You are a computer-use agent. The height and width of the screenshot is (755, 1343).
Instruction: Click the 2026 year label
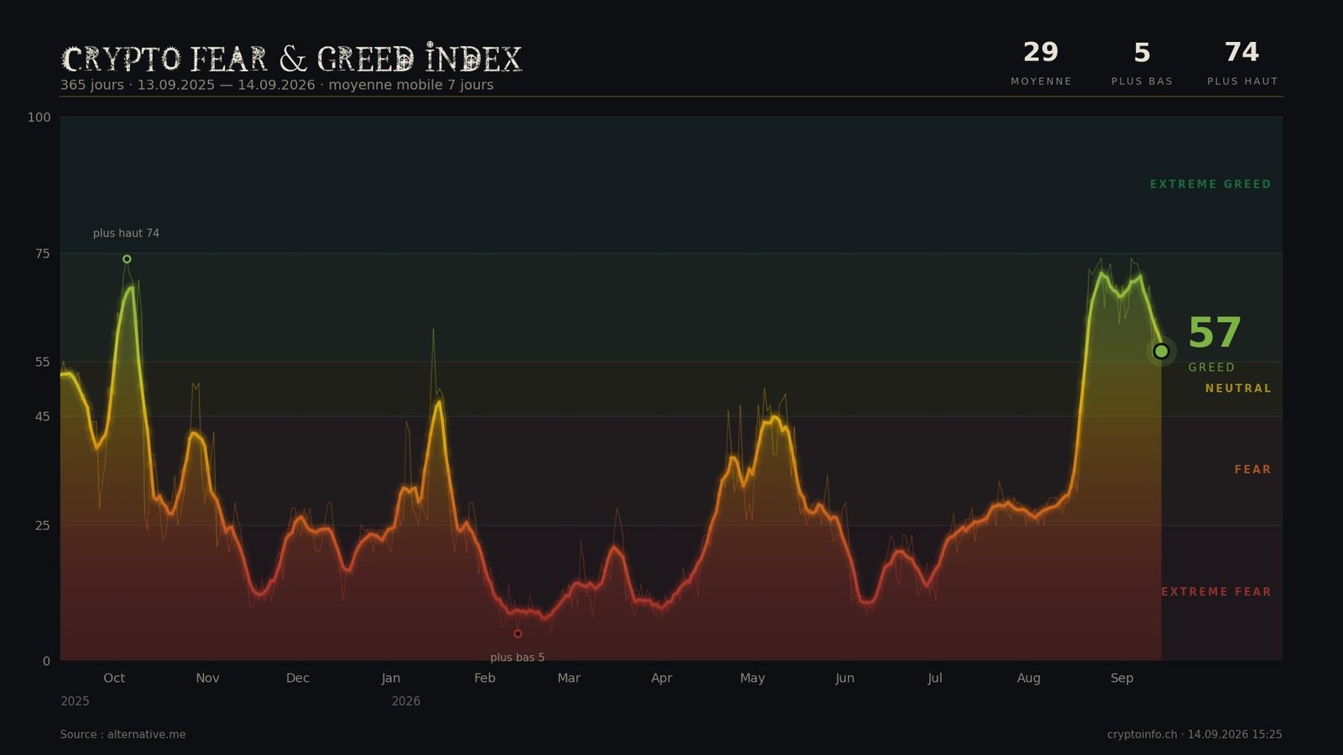coord(405,701)
